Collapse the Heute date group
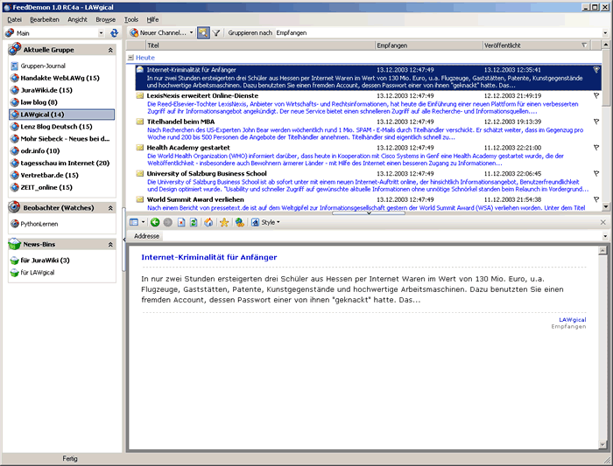This screenshot has height=466, width=613. coord(130,58)
